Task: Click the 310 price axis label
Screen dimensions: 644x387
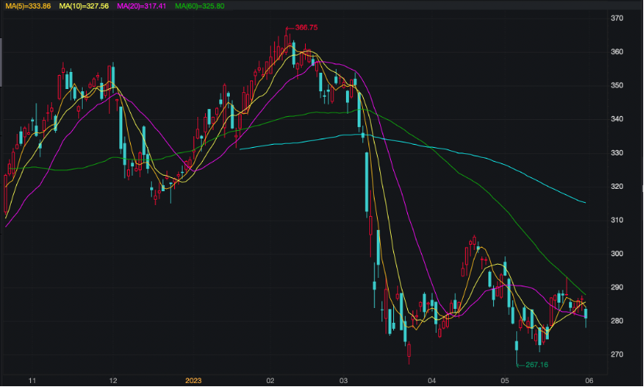Action: click(x=616, y=221)
